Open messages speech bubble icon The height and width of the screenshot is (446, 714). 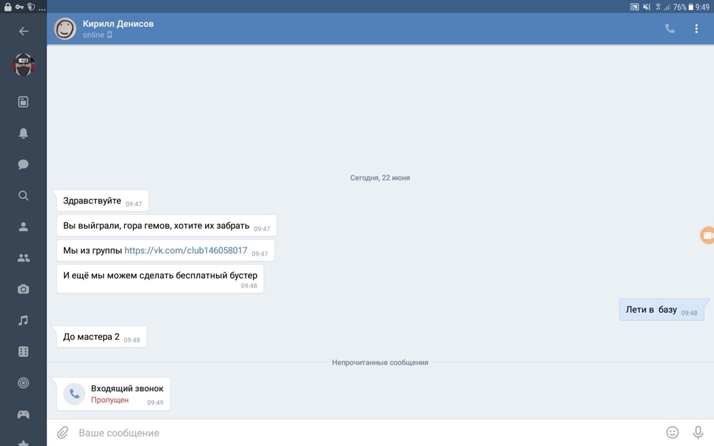(23, 164)
